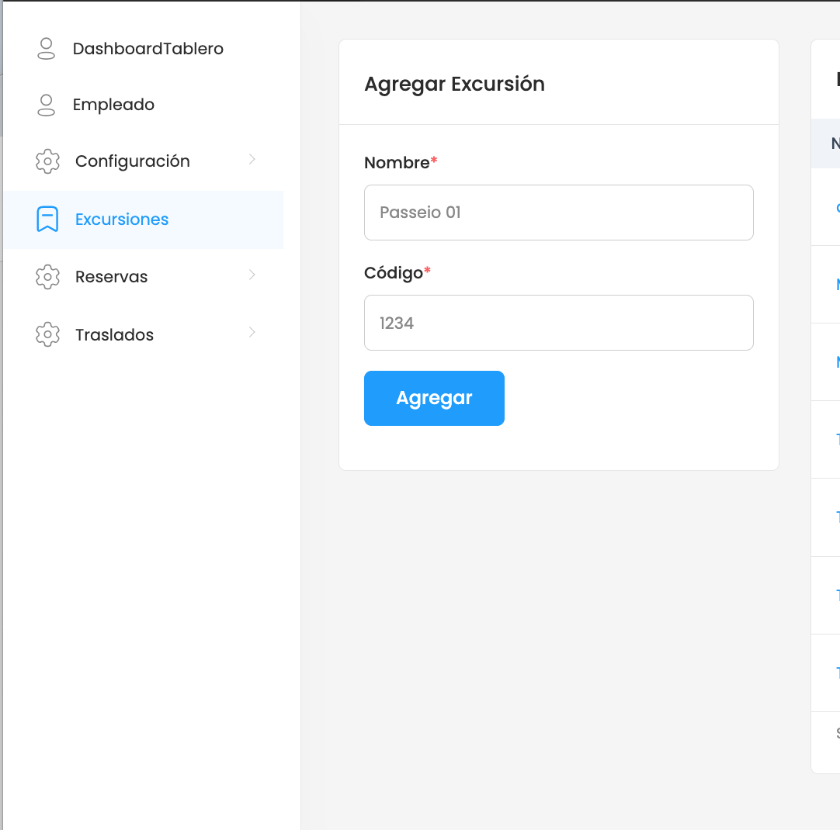Viewport: 840px width, 830px height.
Task: Click the Nombre field label
Action: 397,163
